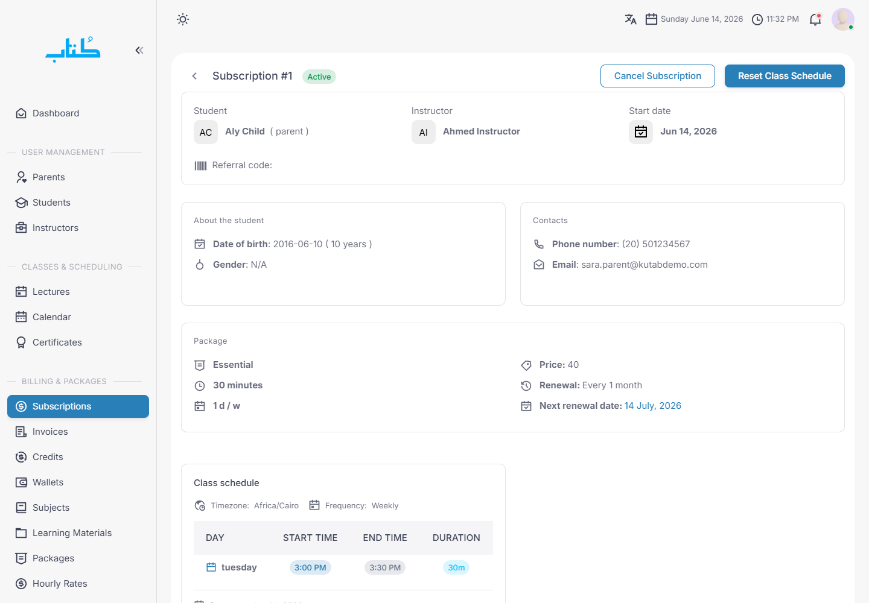
Task: Open Learning Materials menu item
Action: click(78, 533)
